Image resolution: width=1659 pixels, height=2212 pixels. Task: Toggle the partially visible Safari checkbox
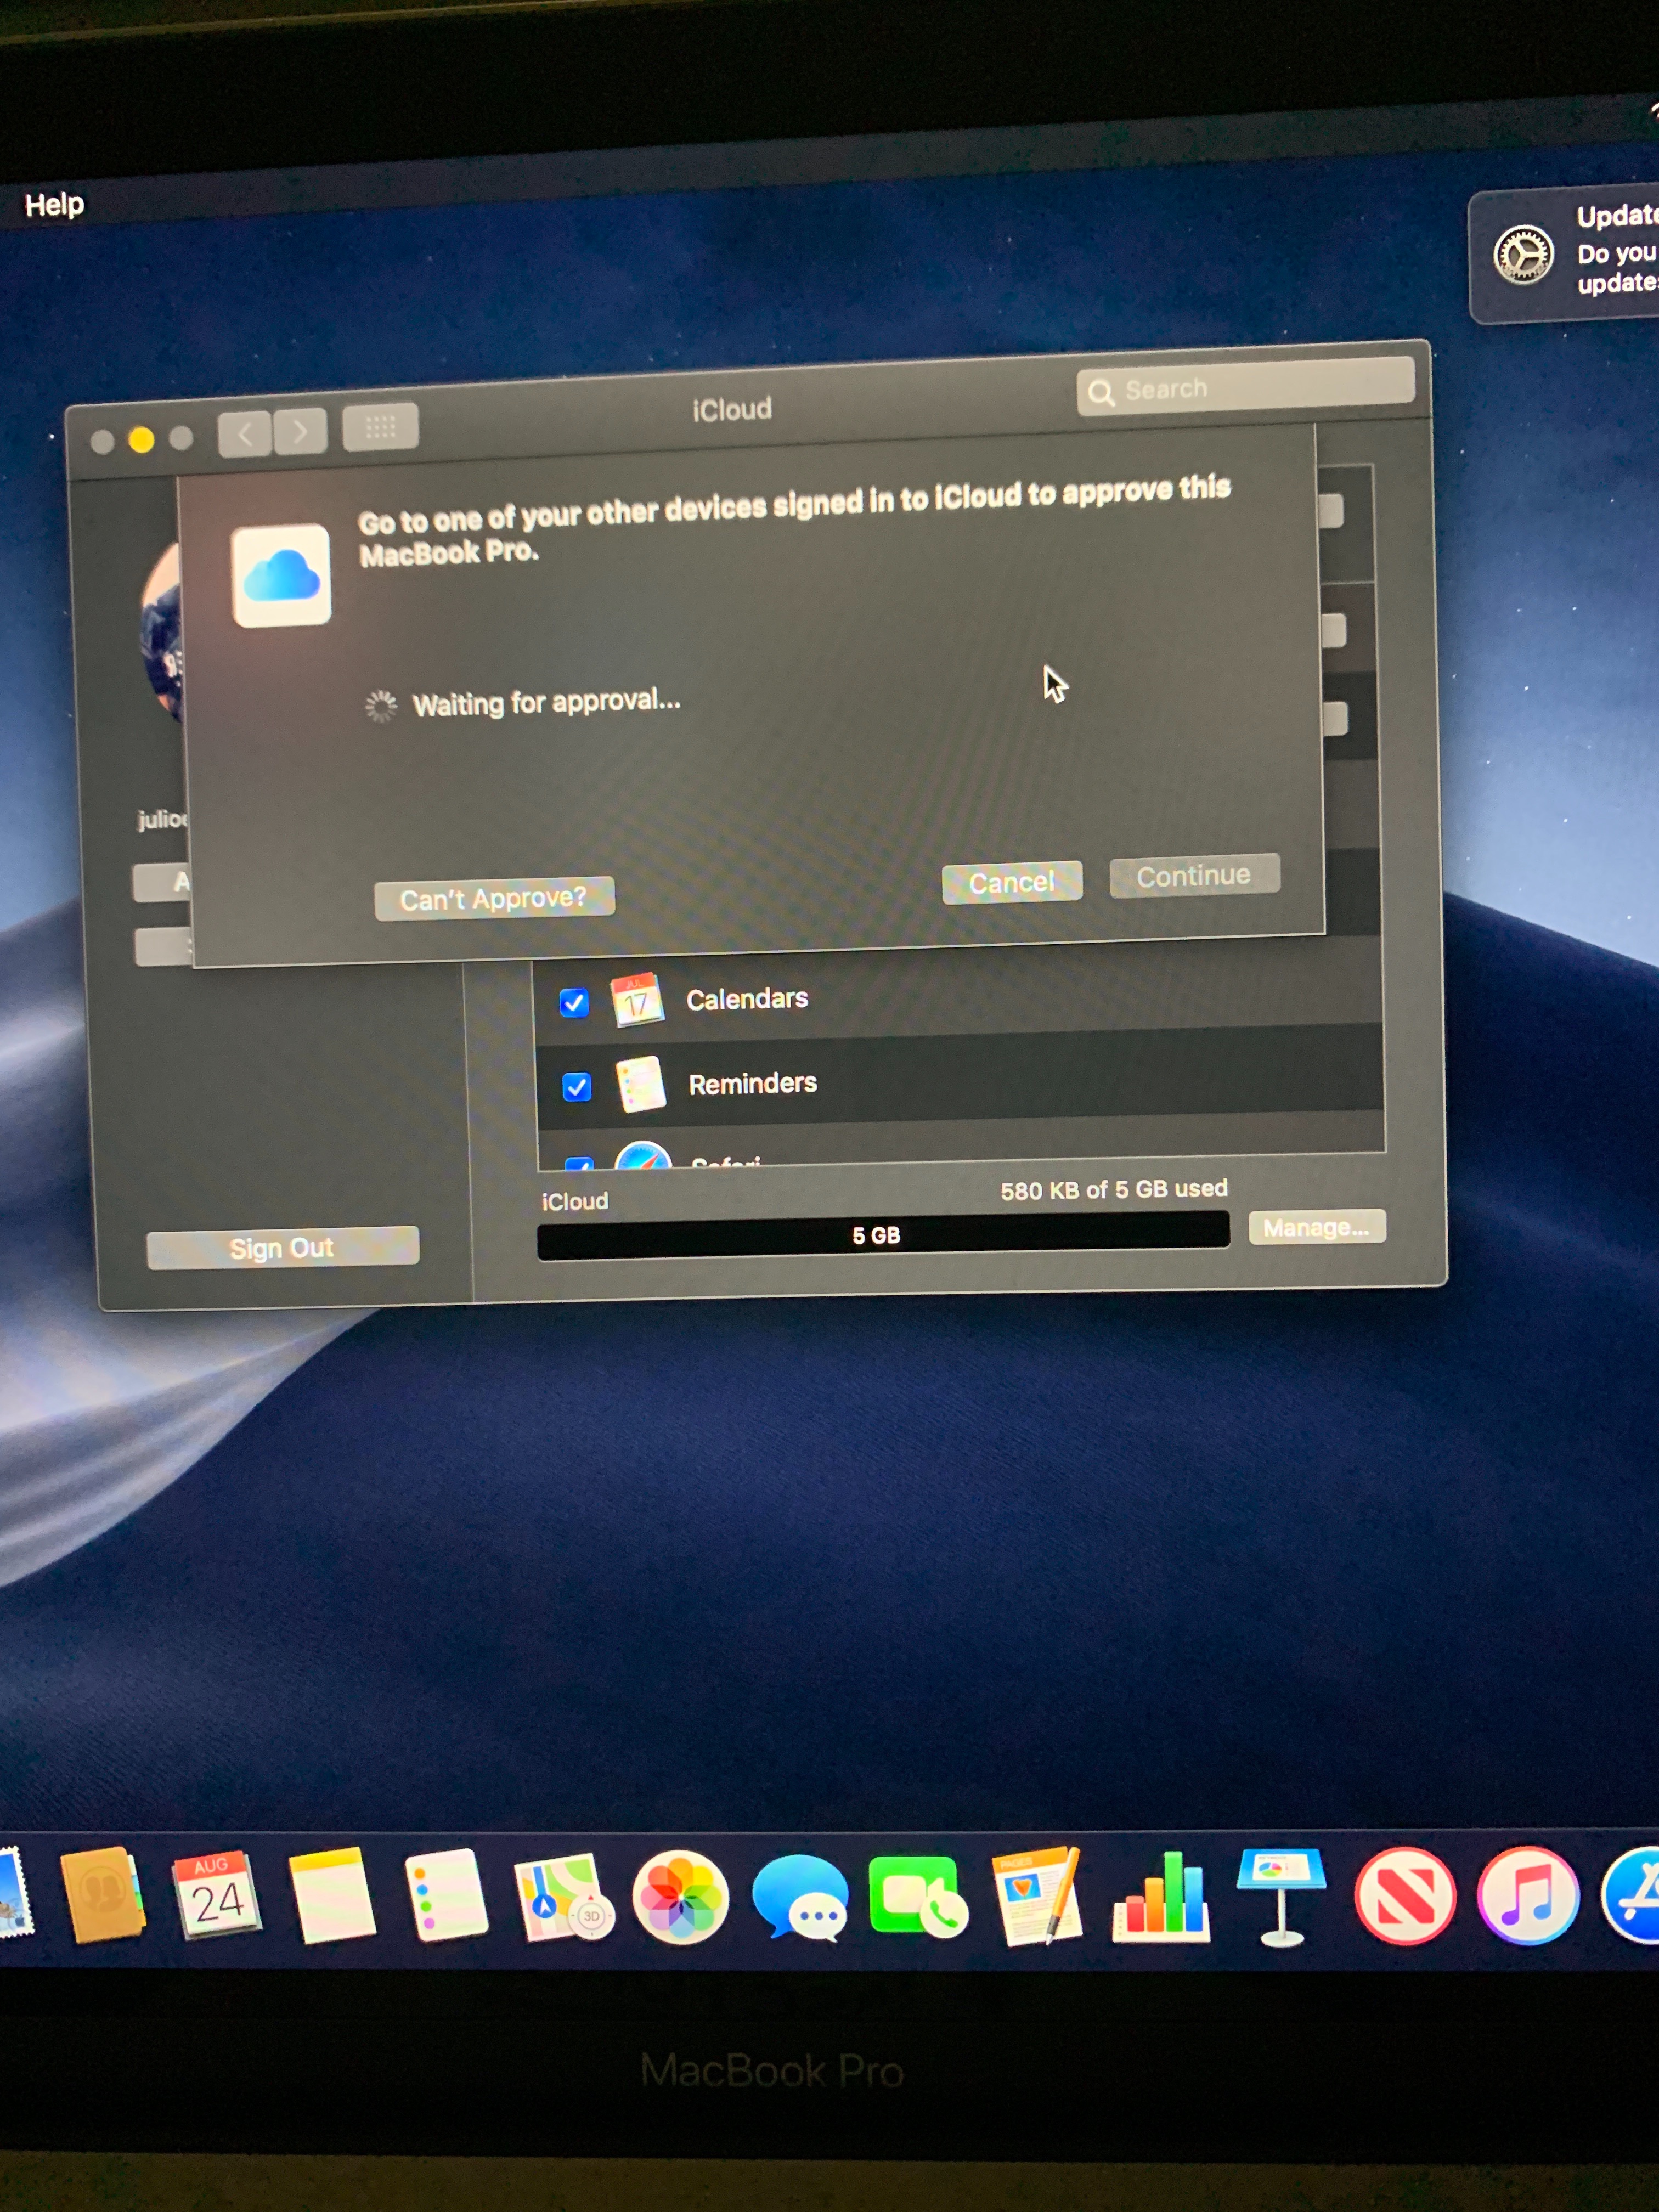579,1163
